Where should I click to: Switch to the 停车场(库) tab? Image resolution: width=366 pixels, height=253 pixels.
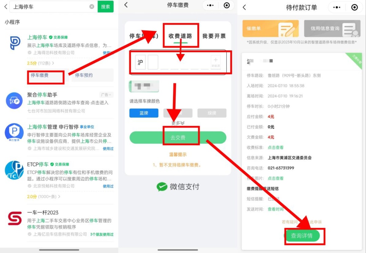(144, 36)
